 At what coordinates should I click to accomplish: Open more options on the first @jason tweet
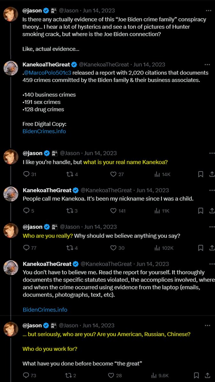(x=207, y=11)
